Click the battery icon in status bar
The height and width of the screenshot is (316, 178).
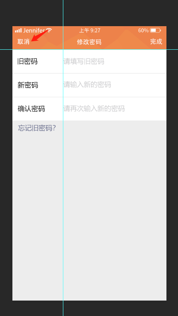(x=155, y=30)
